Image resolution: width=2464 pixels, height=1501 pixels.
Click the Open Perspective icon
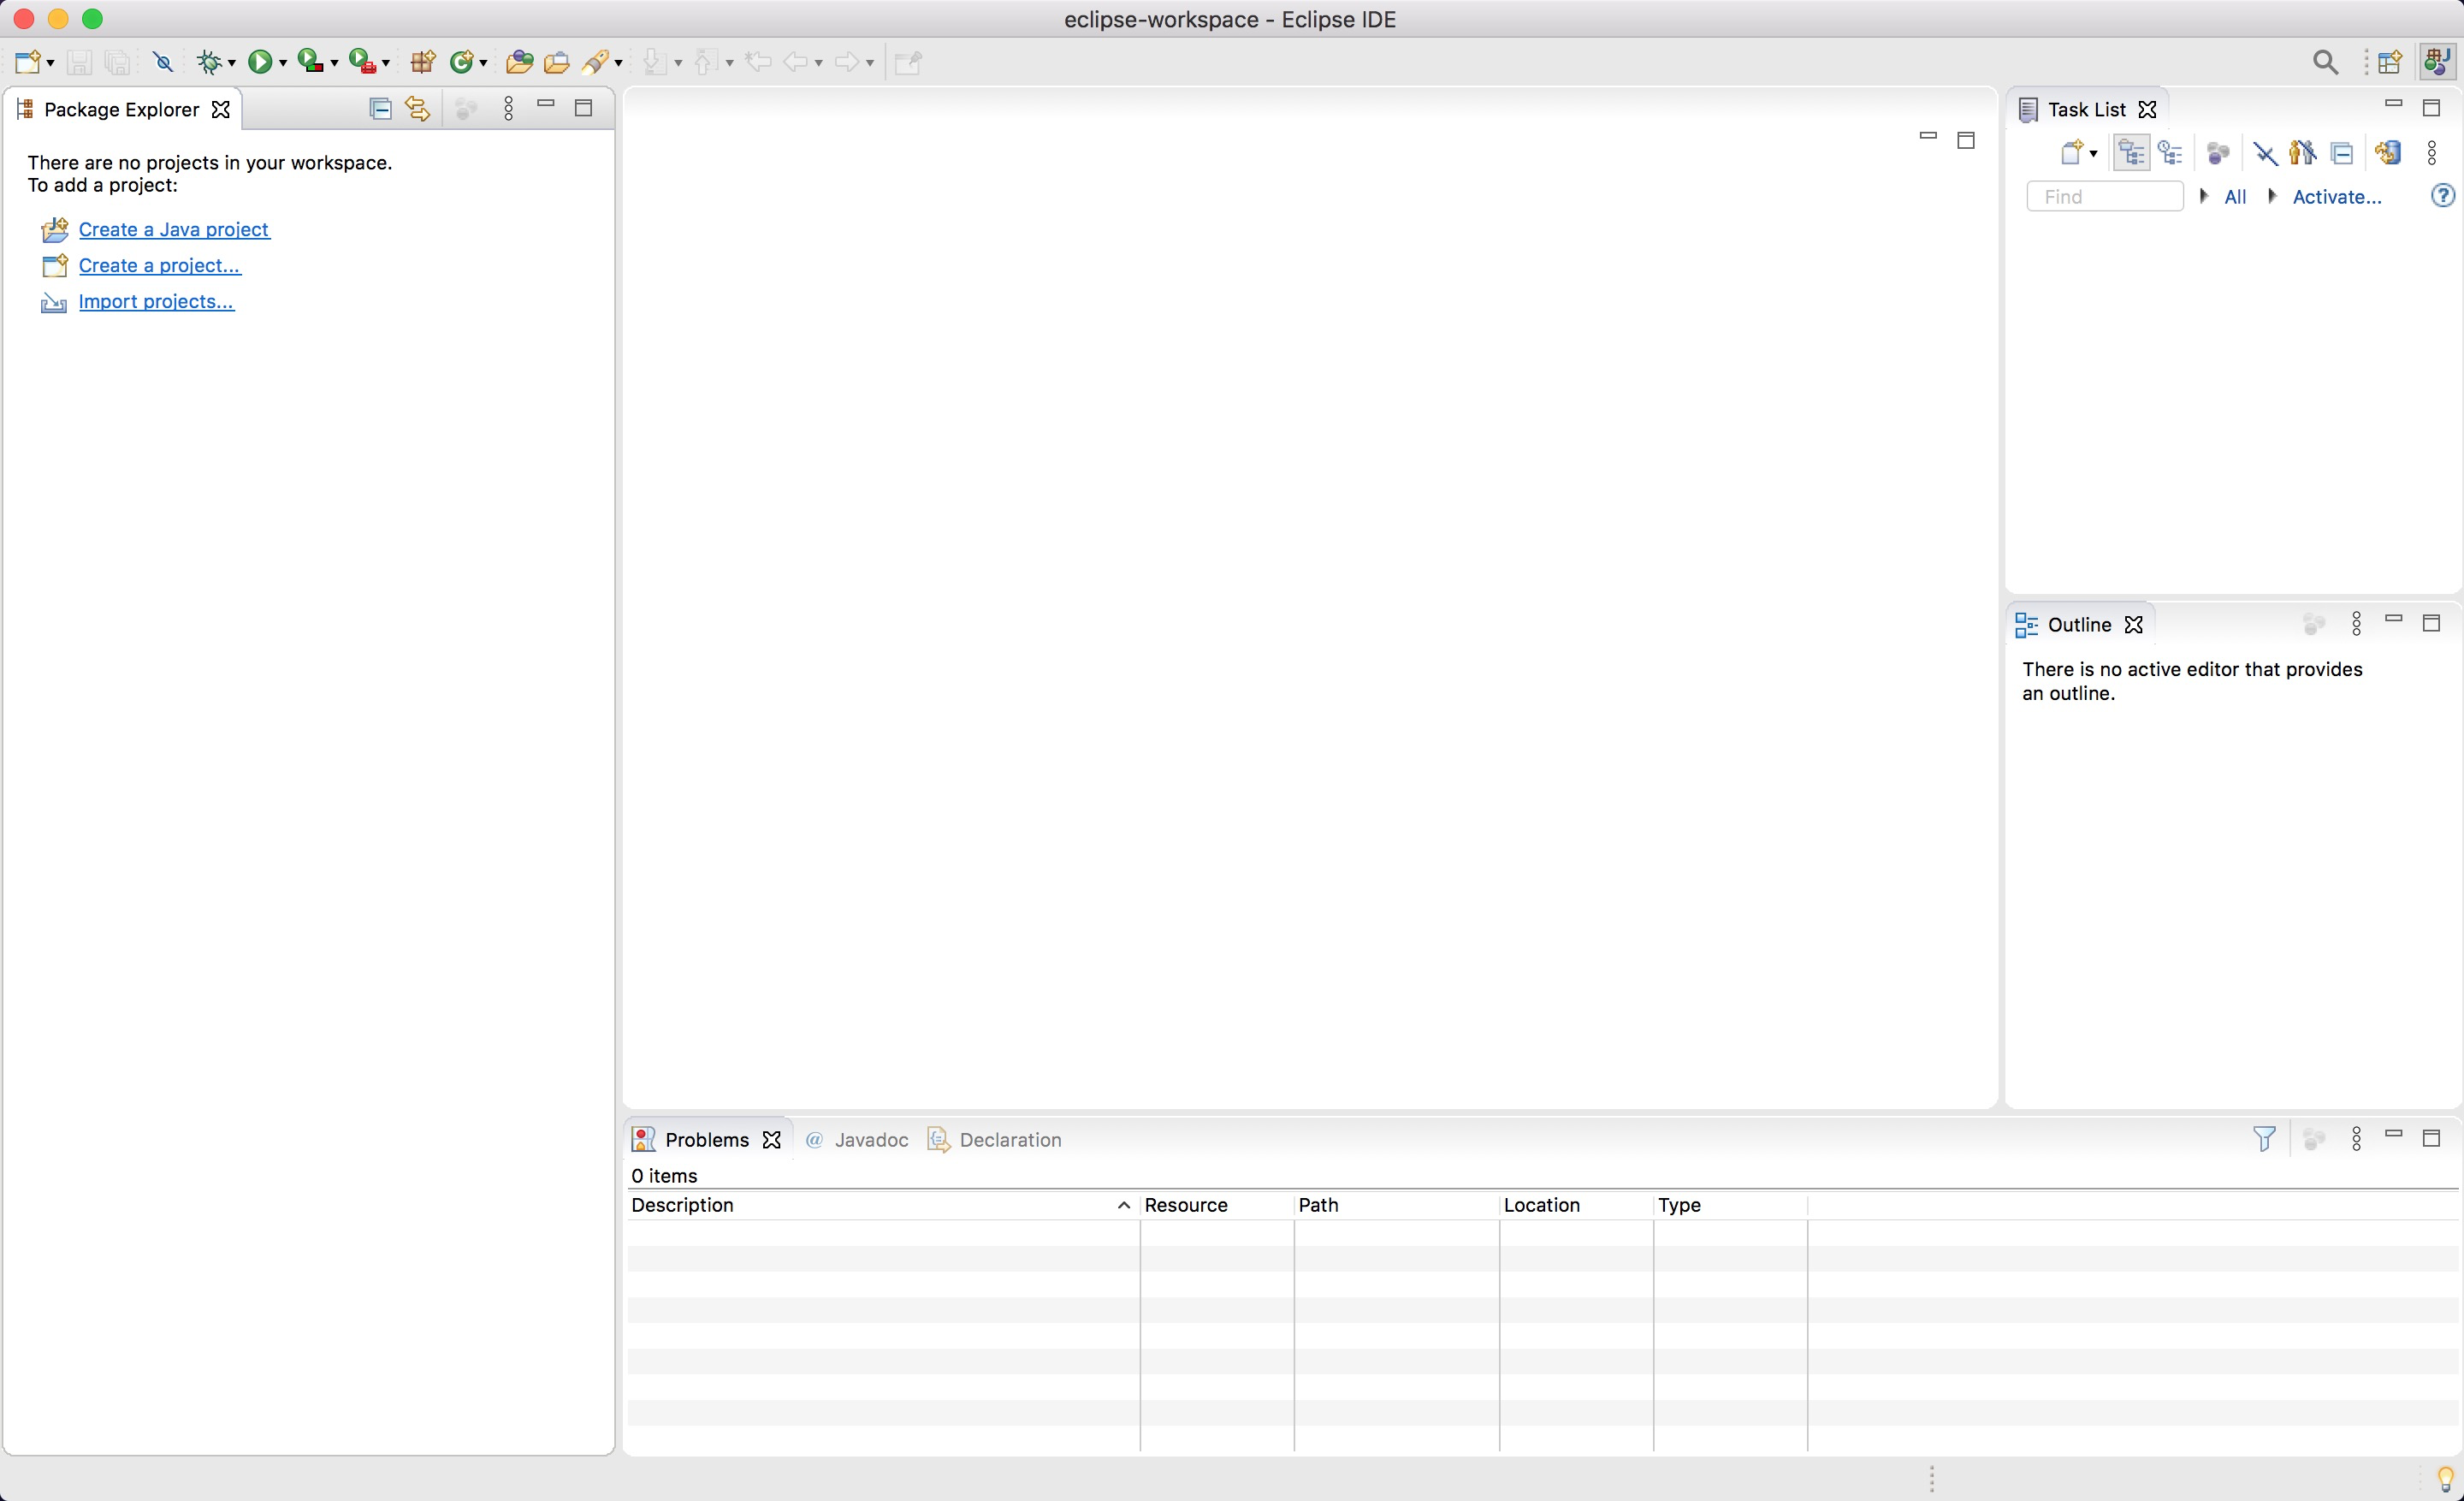pyautogui.click(x=2390, y=62)
